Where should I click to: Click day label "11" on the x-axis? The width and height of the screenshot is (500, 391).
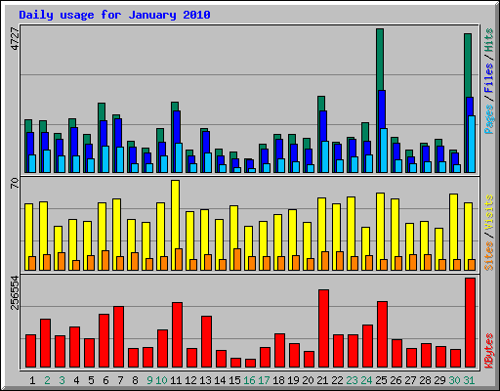pos(176,380)
